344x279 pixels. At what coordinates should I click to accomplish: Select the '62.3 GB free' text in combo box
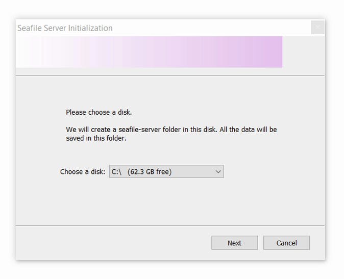150,172
